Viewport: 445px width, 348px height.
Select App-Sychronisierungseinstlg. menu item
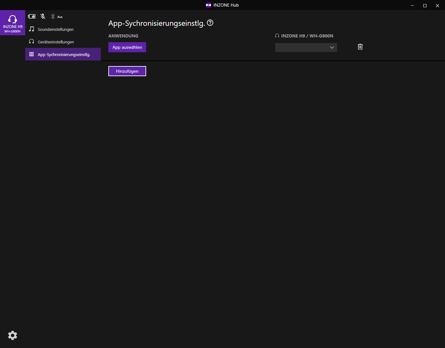63,54
